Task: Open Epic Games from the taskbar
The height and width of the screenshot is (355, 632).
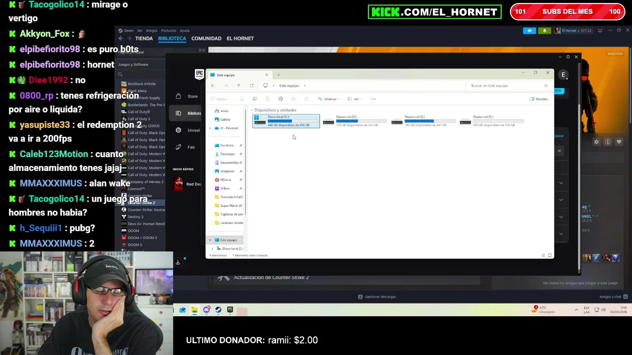Action: [230, 310]
